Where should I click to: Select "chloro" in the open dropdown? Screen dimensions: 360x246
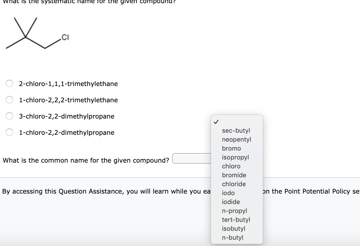click(231, 166)
